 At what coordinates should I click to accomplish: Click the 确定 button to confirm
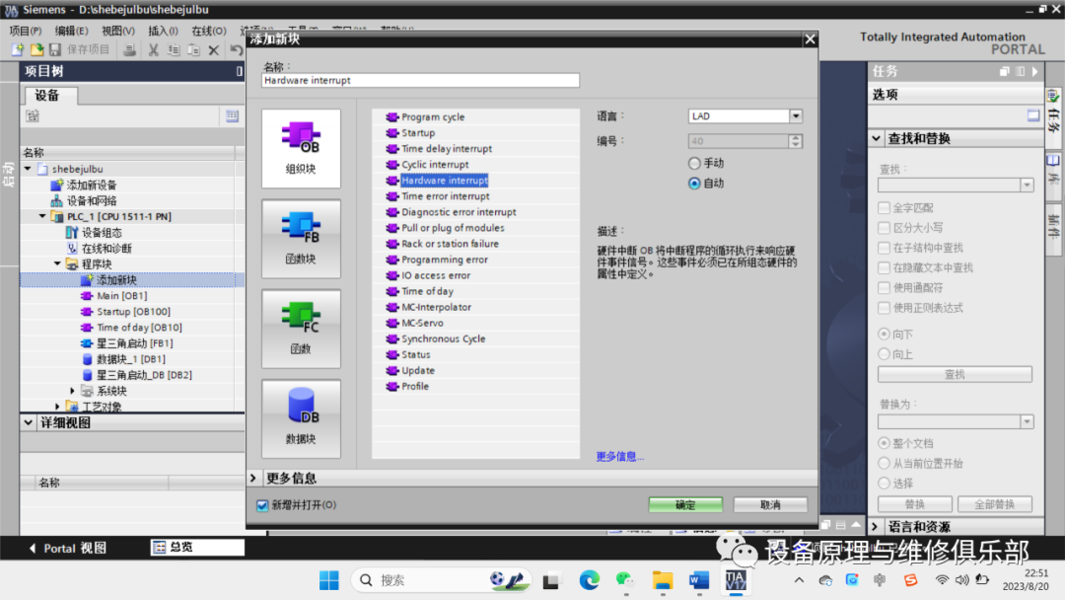685,504
